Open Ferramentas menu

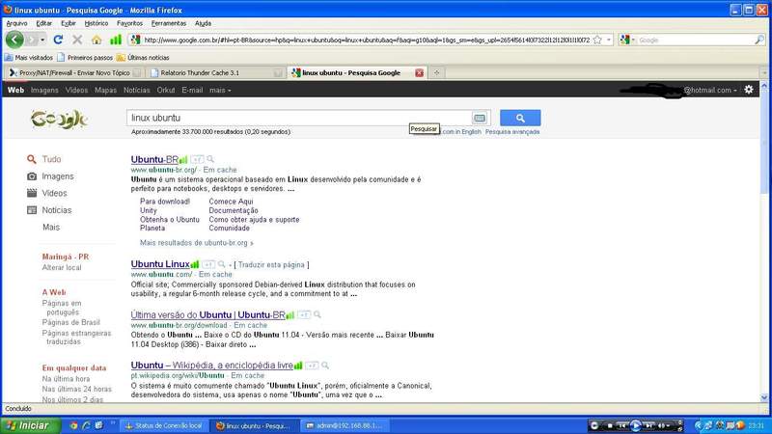click(169, 23)
